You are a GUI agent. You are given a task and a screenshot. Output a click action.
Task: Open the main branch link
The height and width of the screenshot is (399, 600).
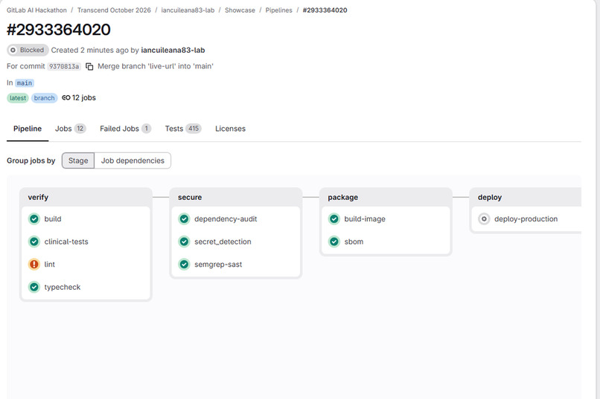click(25, 83)
